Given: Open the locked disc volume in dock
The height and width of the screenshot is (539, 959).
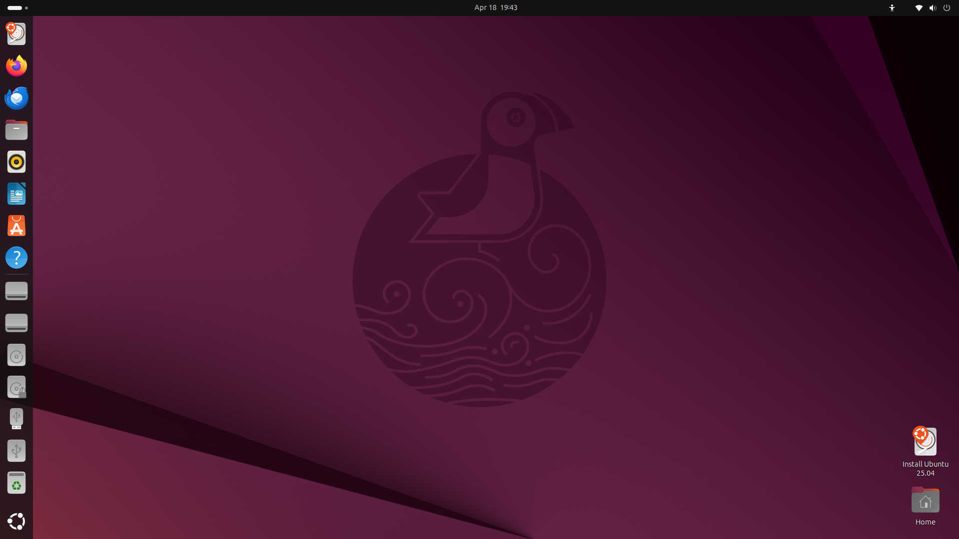Looking at the screenshot, I should [16, 387].
